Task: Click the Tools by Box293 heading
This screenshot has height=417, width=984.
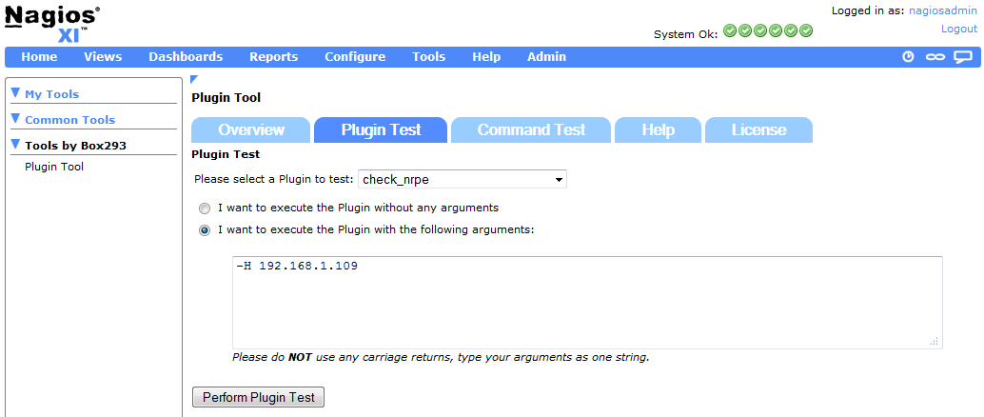Action: pyautogui.click(x=76, y=146)
